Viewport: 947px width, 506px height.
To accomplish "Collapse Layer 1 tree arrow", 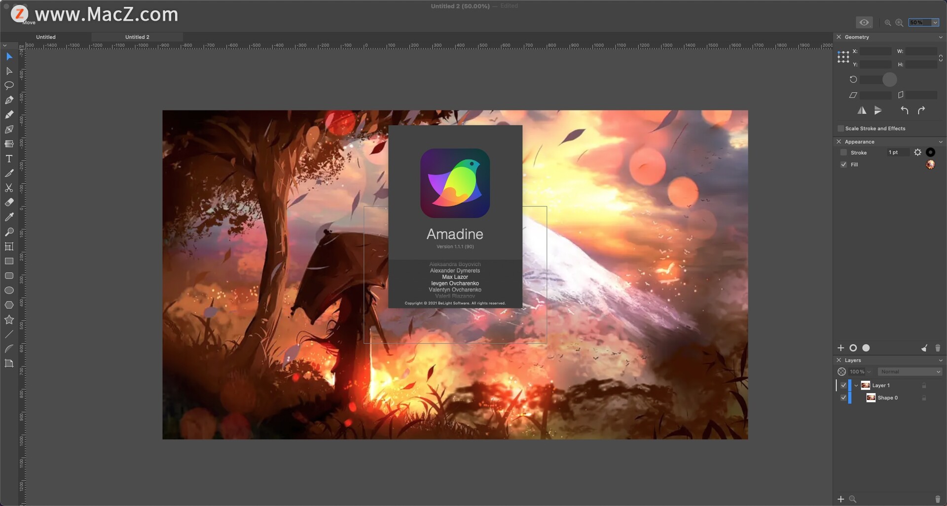I will pyautogui.click(x=856, y=385).
